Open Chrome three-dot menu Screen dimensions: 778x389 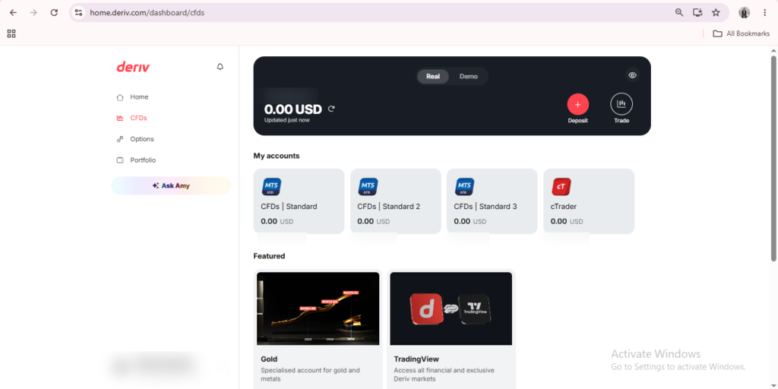coord(764,13)
